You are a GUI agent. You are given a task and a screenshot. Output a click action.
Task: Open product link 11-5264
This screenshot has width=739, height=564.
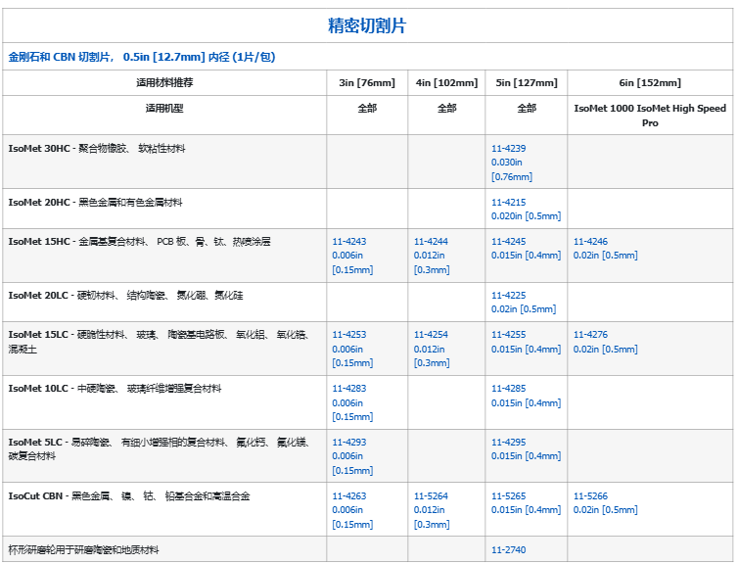click(x=431, y=496)
